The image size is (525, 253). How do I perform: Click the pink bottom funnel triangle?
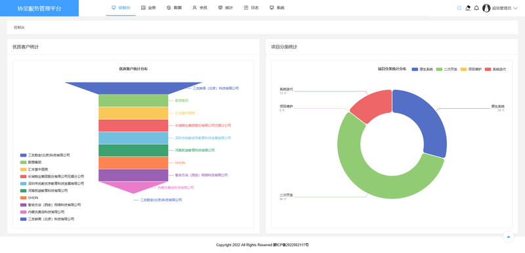pyautogui.click(x=133, y=186)
